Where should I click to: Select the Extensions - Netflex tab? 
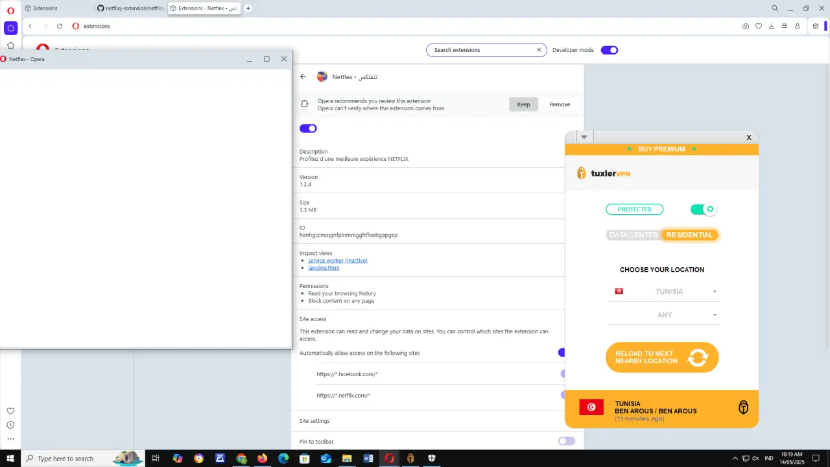pos(205,8)
